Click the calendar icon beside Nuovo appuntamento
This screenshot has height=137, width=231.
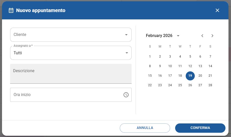(x=11, y=10)
